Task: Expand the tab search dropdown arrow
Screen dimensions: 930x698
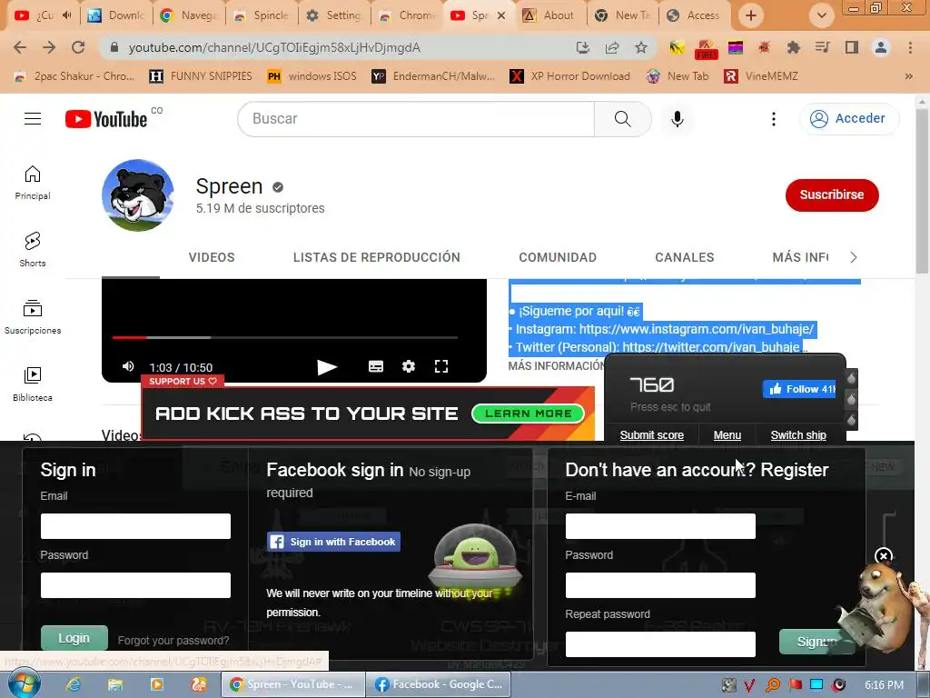Action: (821, 15)
